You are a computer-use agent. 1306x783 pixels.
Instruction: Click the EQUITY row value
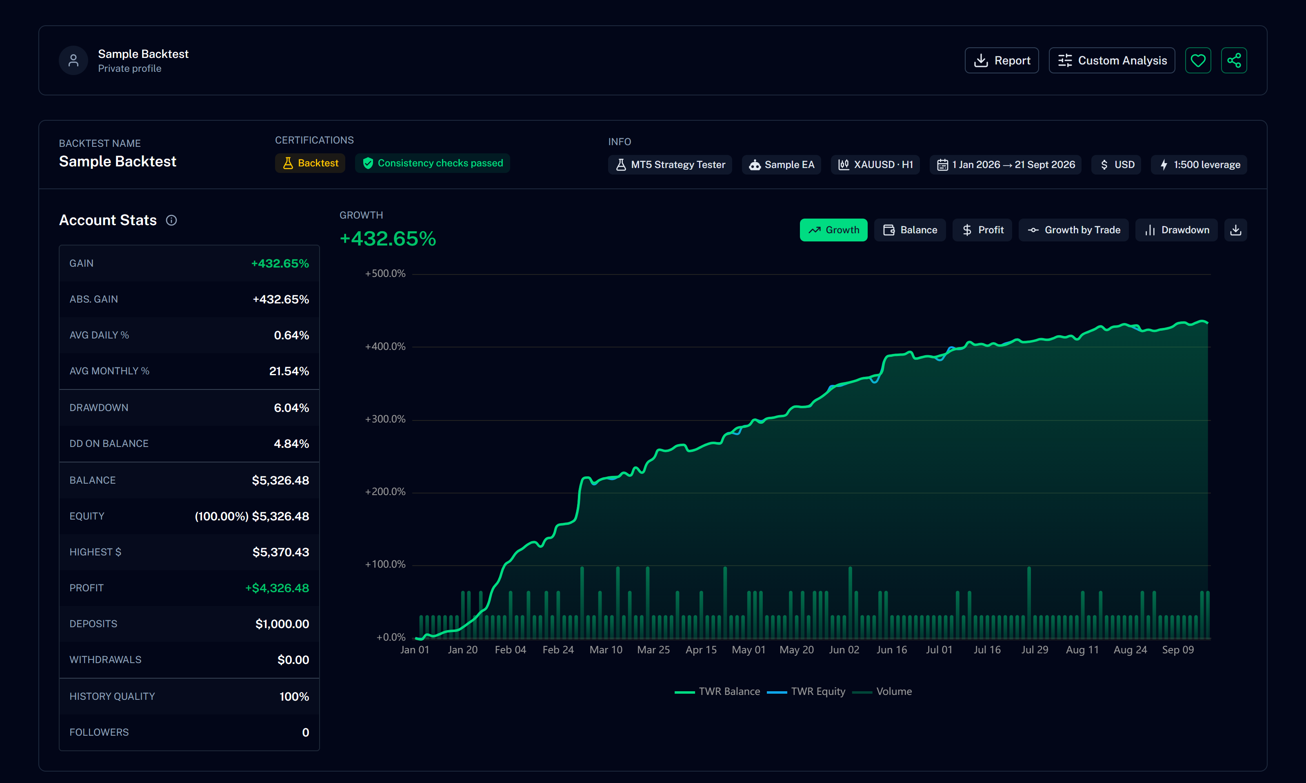tap(252, 516)
